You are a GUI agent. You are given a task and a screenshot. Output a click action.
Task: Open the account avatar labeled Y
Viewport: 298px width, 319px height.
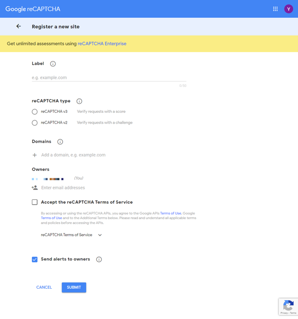289,9
